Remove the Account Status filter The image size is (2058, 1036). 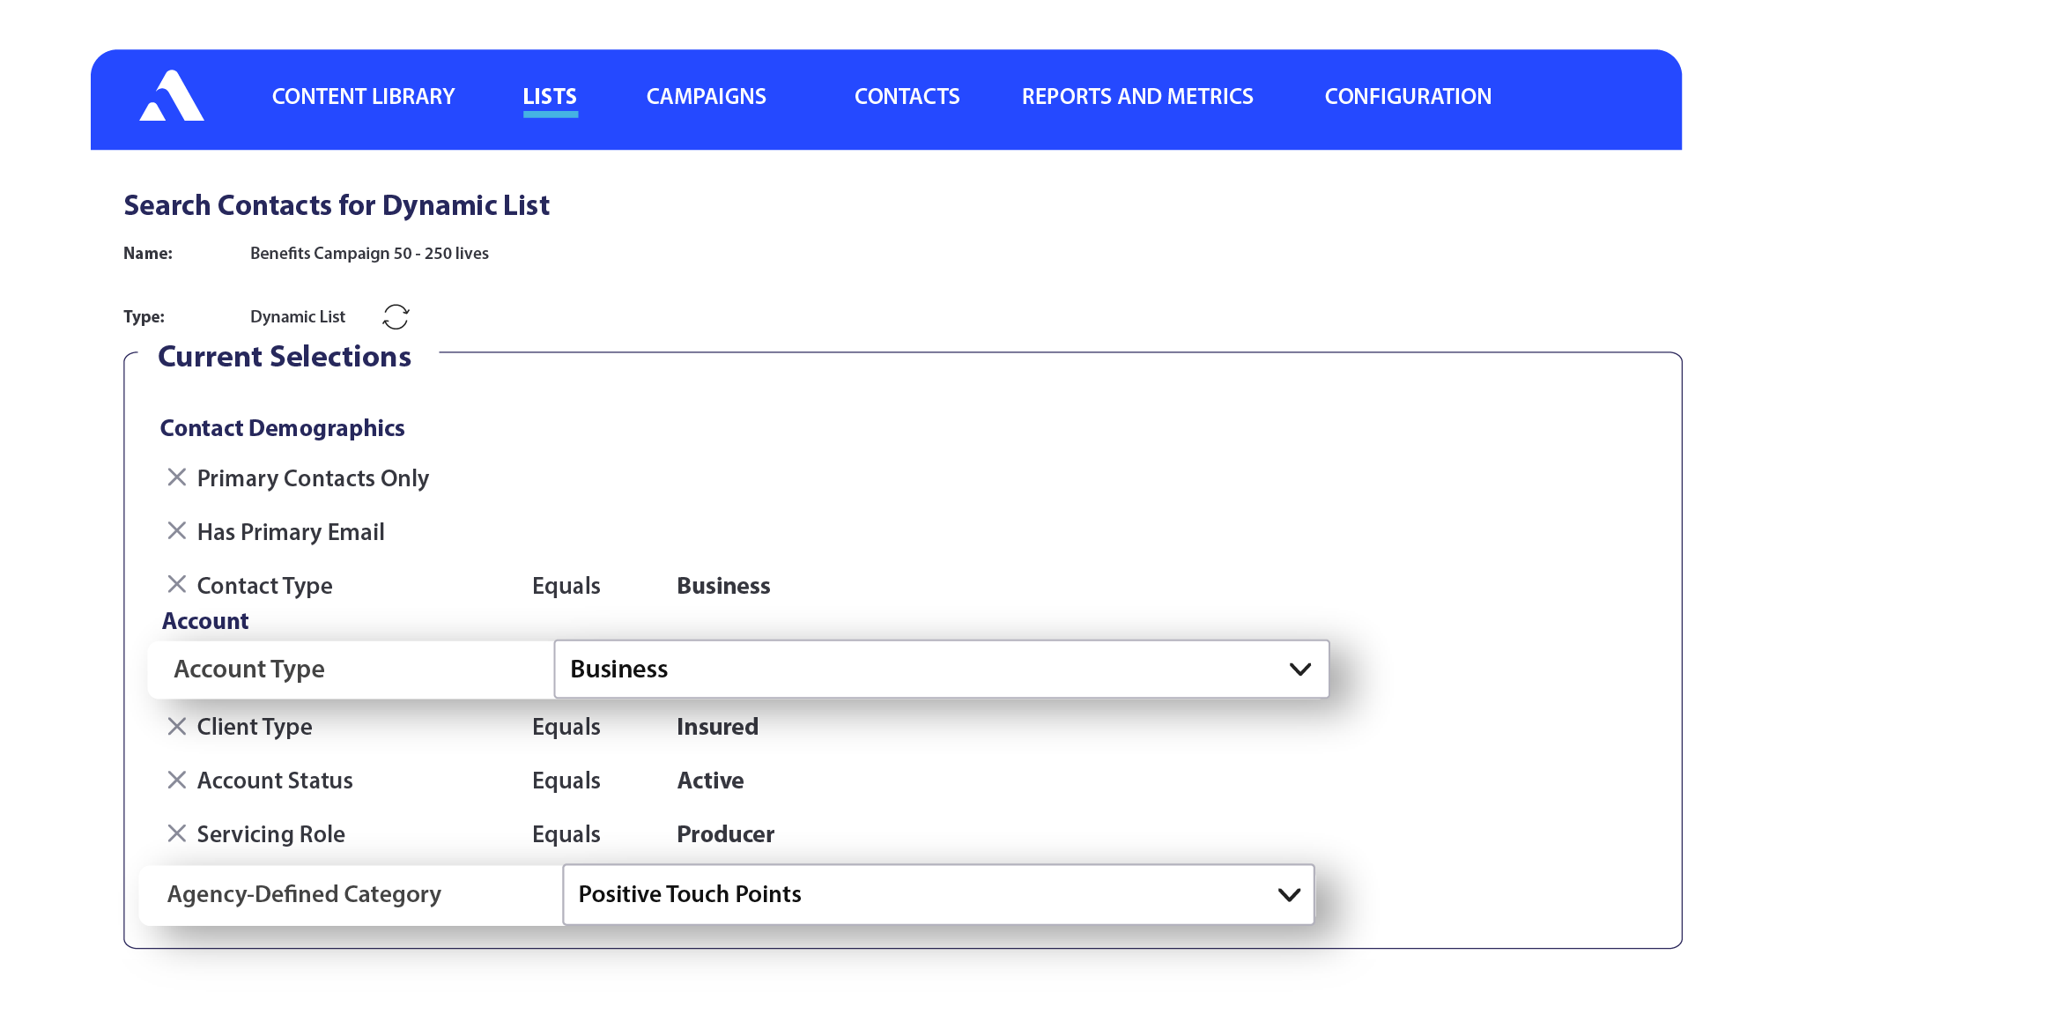point(177,781)
